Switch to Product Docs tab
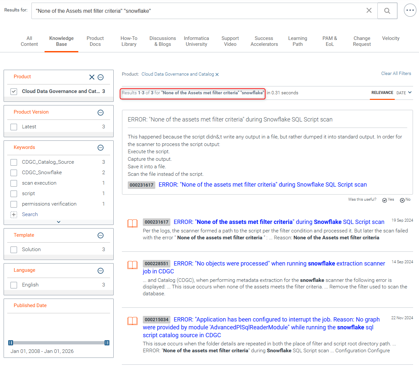This screenshot has width=419, height=367. pyautogui.click(x=95, y=41)
